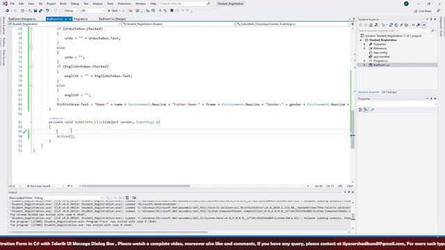Click the Visual Studio search box

[x=186, y=3]
